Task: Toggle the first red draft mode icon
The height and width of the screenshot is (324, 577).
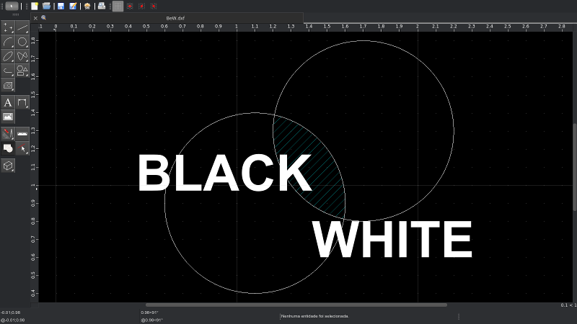Action: pyautogui.click(x=129, y=6)
